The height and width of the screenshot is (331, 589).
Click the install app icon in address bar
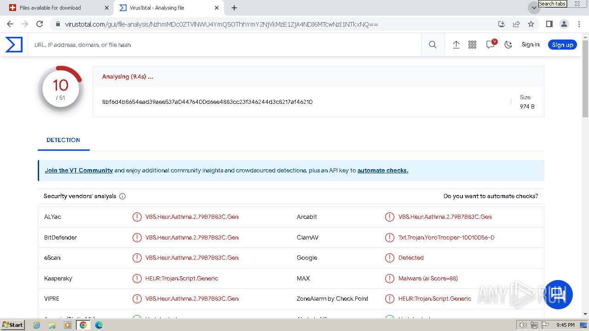coord(502,24)
